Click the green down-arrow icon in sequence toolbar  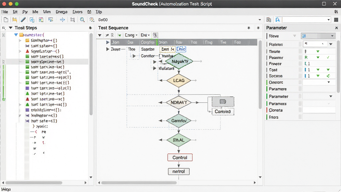pos(120,35)
